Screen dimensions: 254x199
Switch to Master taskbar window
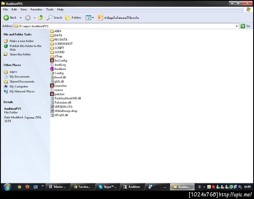tap(58, 187)
